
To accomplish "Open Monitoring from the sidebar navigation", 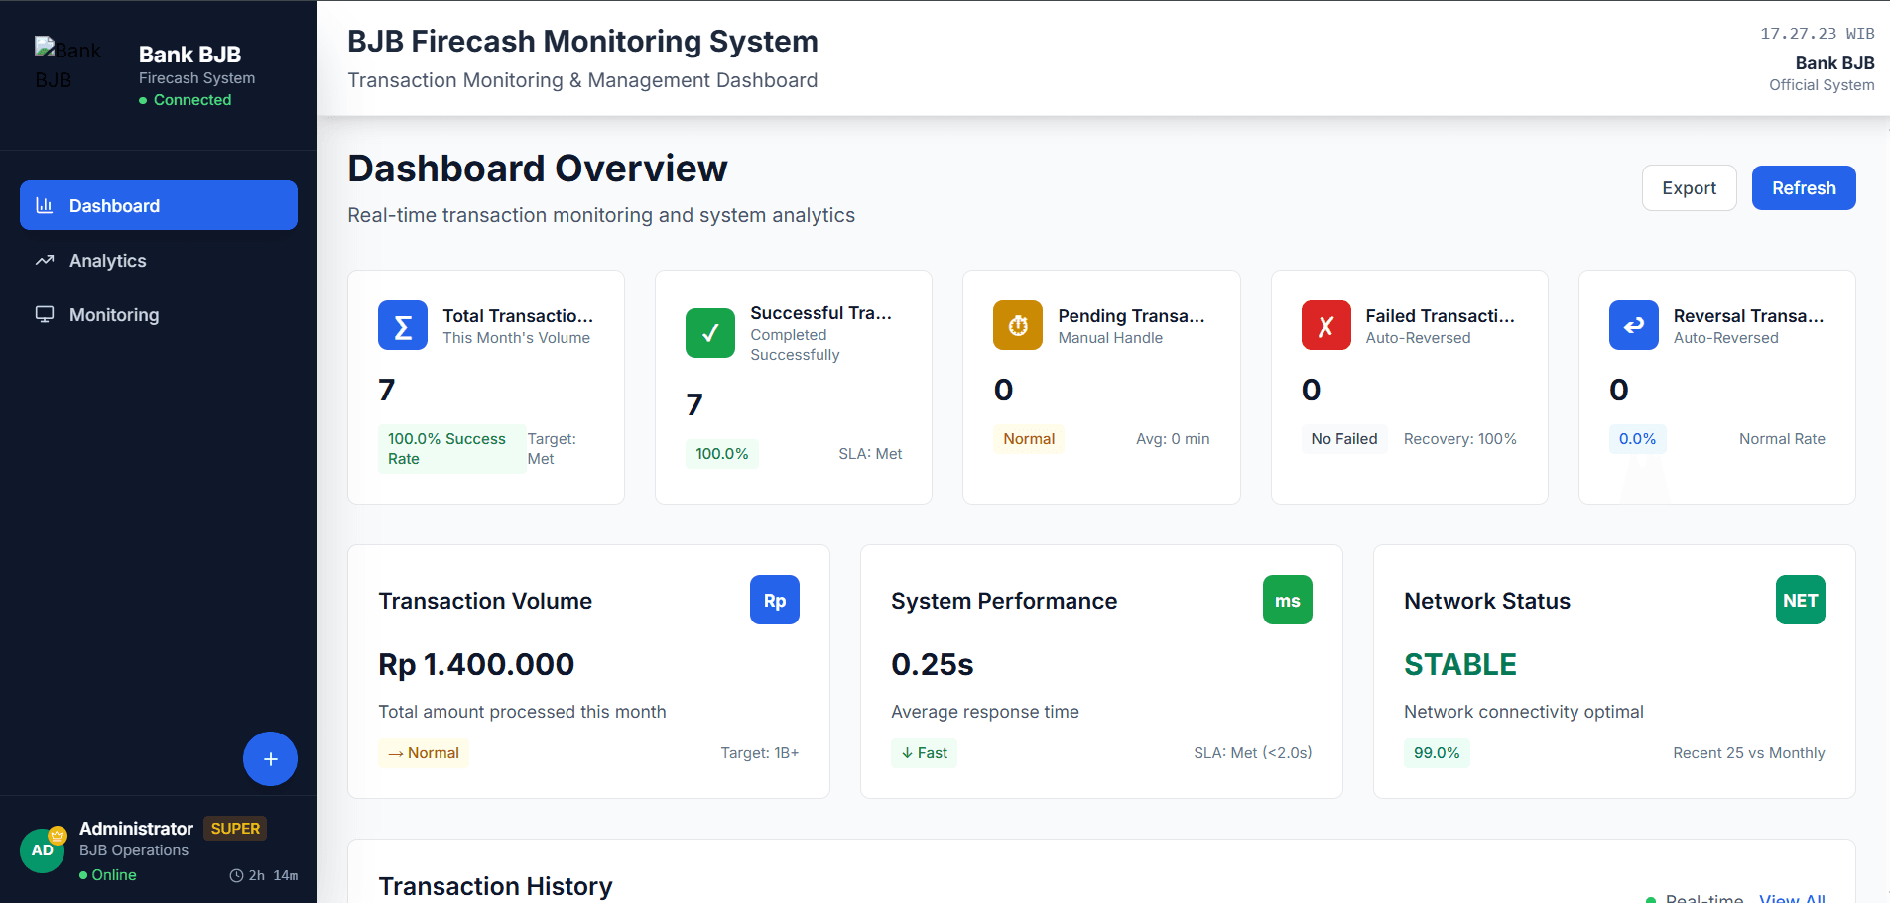I will point(113,314).
